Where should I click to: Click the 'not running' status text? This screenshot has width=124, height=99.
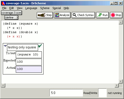115,93
